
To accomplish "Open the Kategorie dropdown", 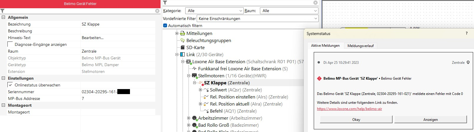I will [214, 11].
